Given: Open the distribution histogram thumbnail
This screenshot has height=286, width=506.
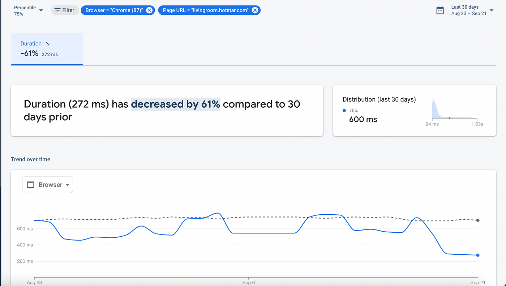Looking at the screenshot, I should tap(454, 108).
